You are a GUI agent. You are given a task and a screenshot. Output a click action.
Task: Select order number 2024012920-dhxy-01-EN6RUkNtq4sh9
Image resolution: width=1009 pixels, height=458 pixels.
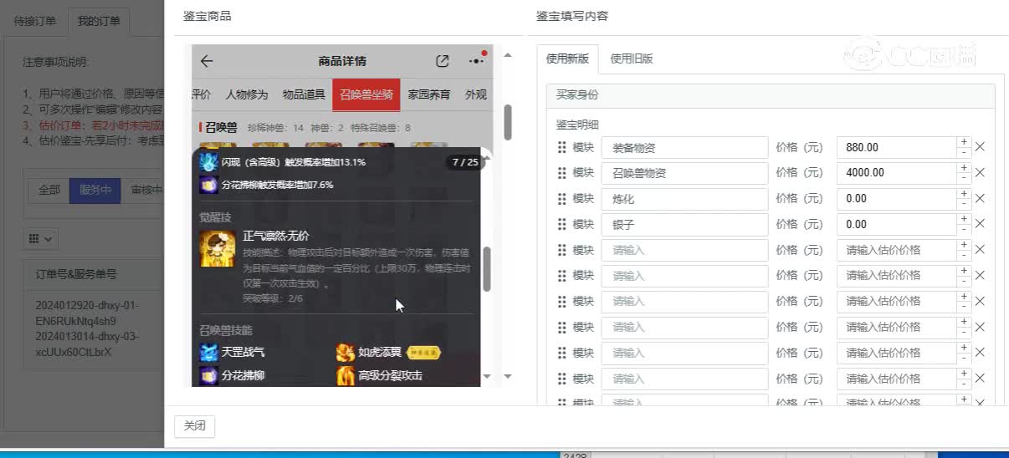pos(87,313)
